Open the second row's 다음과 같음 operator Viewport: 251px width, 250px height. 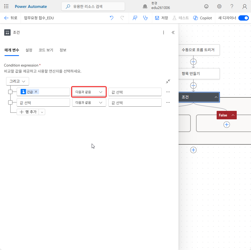tap(89, 102)
